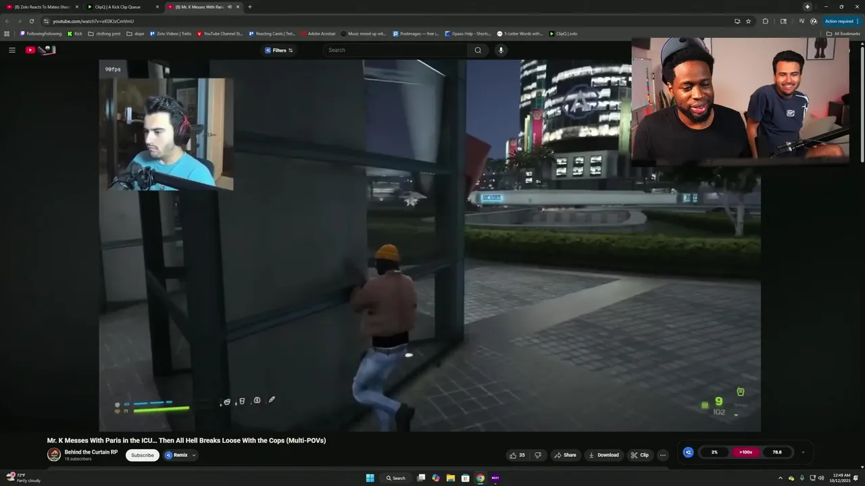Select the red >100x stat pill
Viewport: 865px width, 486px height.
click(746, 452)
